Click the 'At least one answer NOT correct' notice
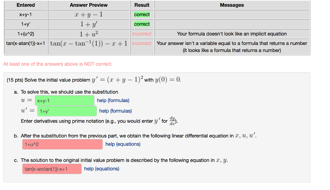 coord(58,64)
